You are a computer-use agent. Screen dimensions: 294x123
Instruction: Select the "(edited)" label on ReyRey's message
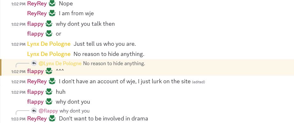click(198, 82)
